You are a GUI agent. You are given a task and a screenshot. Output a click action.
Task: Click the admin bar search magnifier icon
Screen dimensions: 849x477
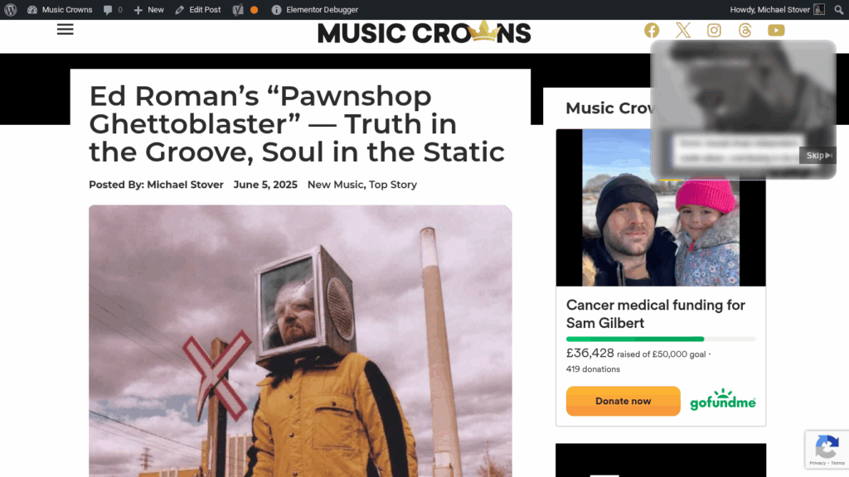838,10
